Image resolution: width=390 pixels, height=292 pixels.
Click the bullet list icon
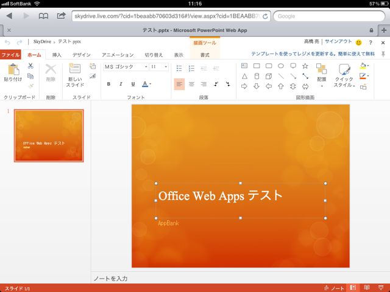(179, 68)
